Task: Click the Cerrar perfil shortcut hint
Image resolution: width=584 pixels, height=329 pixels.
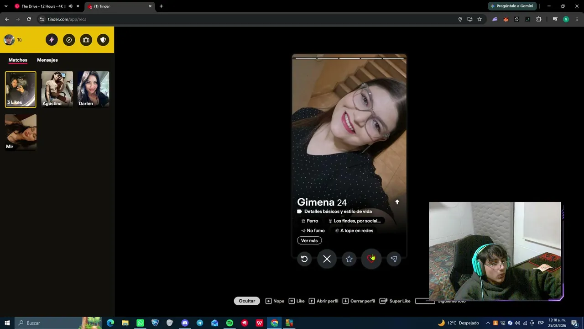Action: pyautogui.click(x=359, y=301)
